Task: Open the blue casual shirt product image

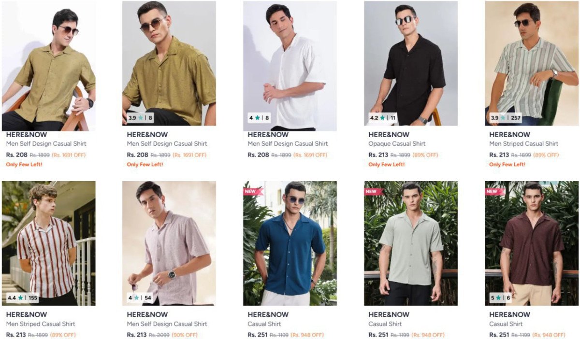Action: (290, 243)
